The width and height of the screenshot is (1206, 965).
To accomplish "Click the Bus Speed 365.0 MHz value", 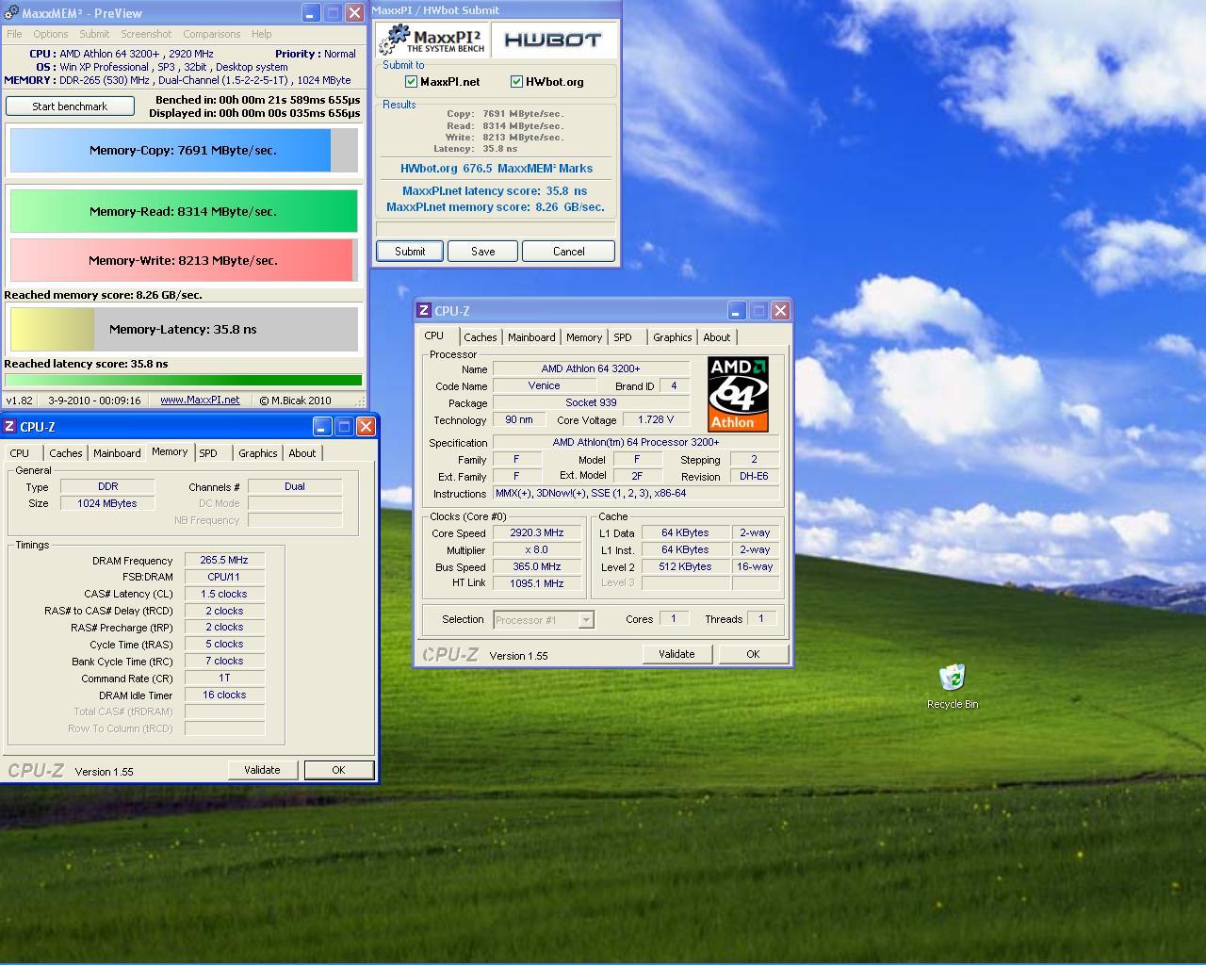I will click(537, 566).
